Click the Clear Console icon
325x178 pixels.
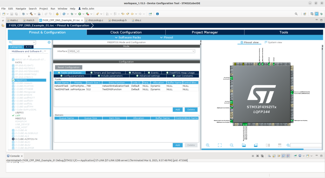click(269, 156)
